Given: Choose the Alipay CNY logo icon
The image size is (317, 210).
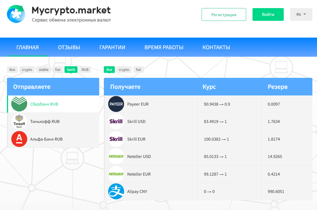Looking at the screenshot, I should [116, 191].
